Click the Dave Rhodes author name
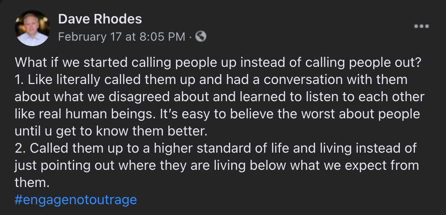The width and height of the screenshot is (446, 215). point(100,19)
